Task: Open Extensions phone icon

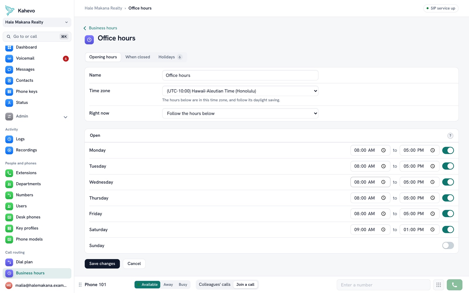Action: pos(9,173)
